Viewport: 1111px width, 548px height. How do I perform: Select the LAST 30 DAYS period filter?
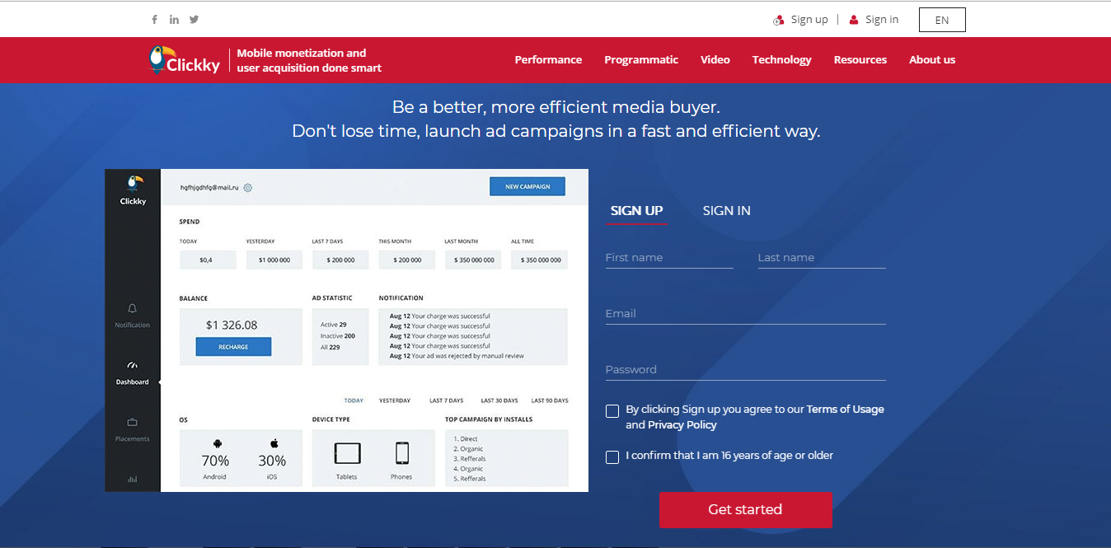pos(499,400)
